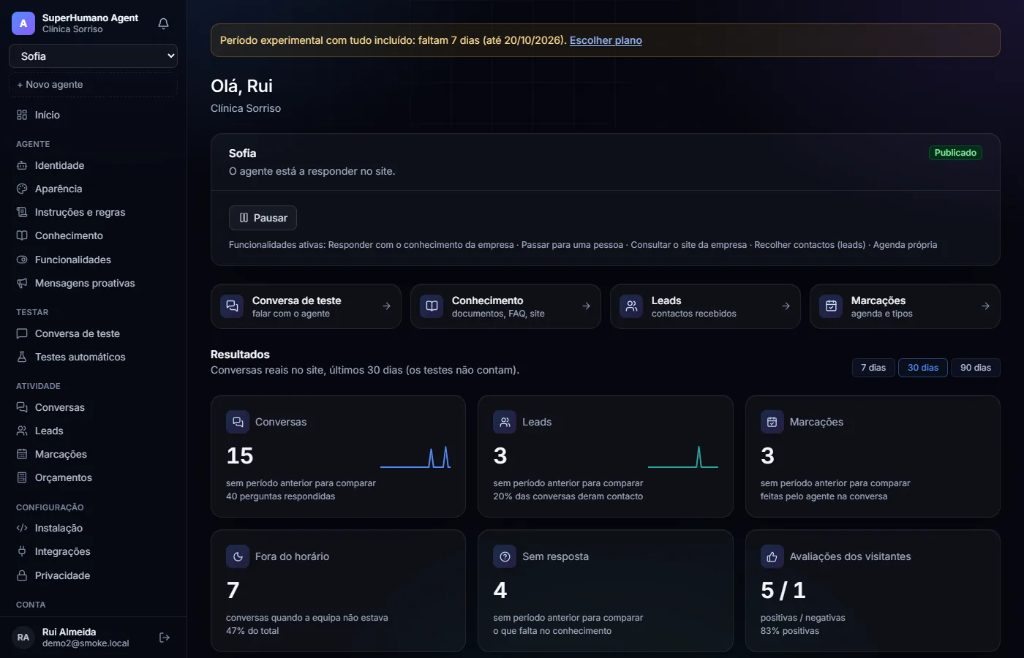Click the Instalação code icon
The width and height of the screenshot is (1024, 658).
pyautogui.click(x=22, y=528)
